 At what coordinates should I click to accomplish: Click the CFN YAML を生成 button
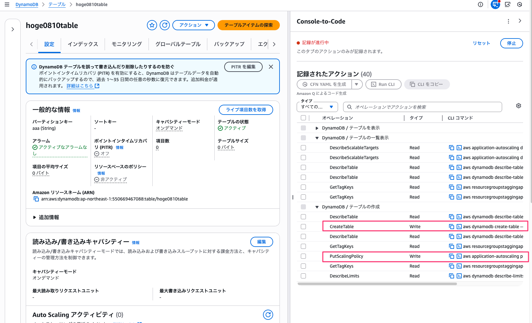(324, 84)
